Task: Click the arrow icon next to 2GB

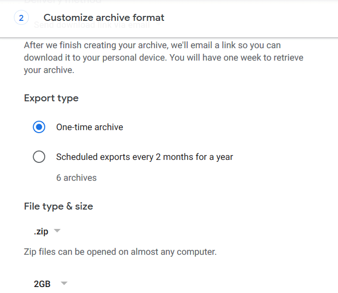Action: (64, 284)
